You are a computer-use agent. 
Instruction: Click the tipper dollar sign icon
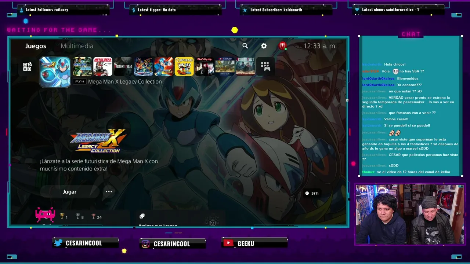point(134,10)
